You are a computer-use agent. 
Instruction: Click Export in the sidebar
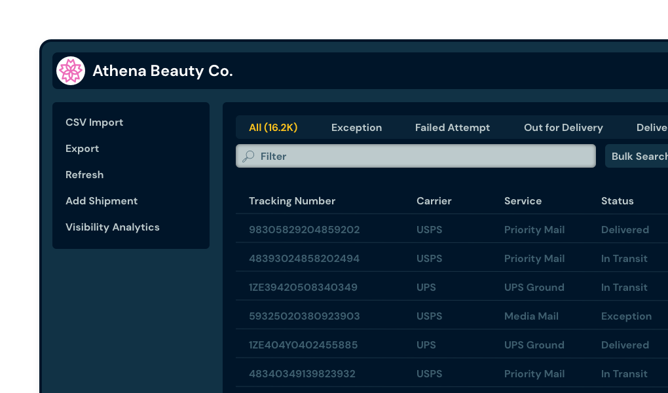coord(82,148)
